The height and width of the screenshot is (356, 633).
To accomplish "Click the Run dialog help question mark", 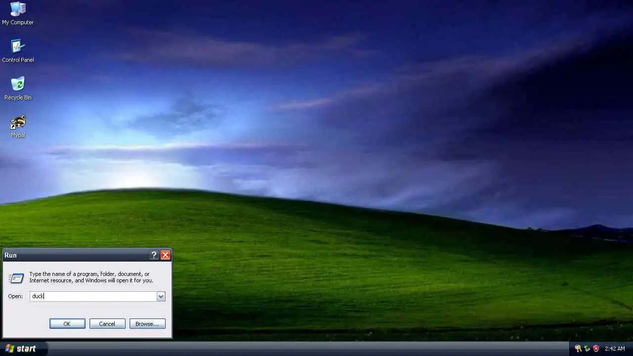I will tap(154, 255).
